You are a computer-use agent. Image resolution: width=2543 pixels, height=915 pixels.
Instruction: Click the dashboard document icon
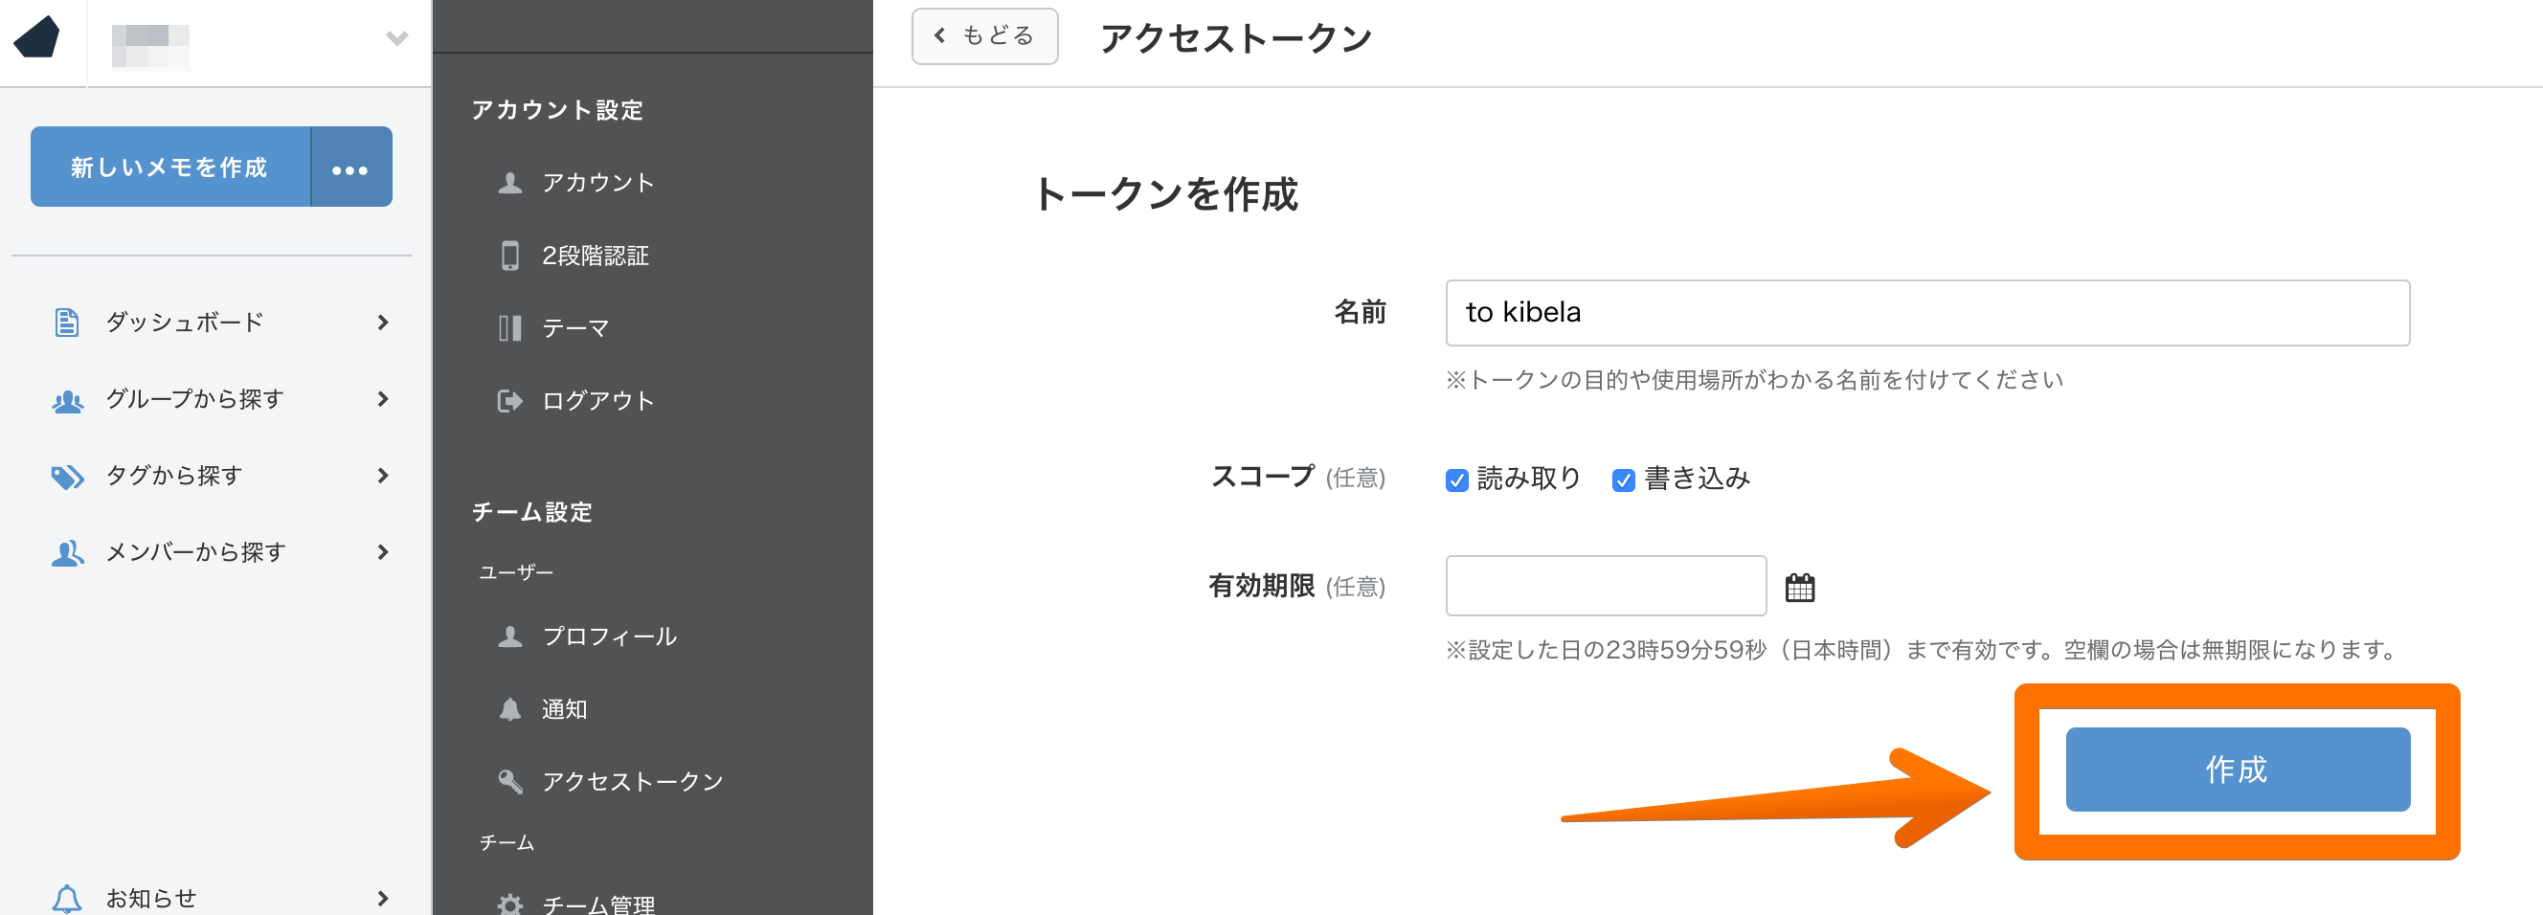tap(66, 322)
